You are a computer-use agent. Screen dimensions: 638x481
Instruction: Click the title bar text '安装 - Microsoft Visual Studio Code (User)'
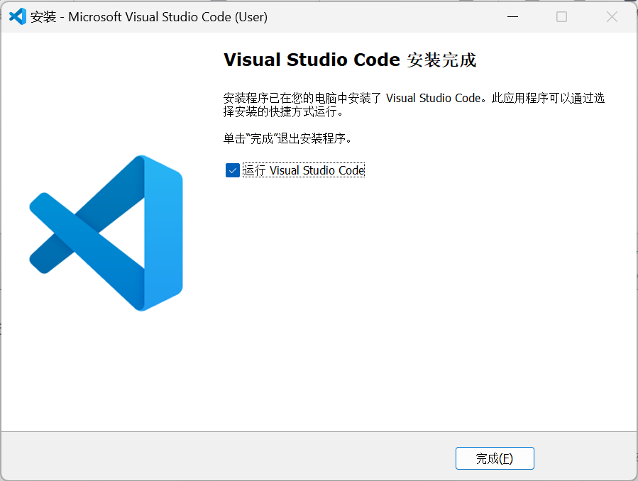pos(149,16)
